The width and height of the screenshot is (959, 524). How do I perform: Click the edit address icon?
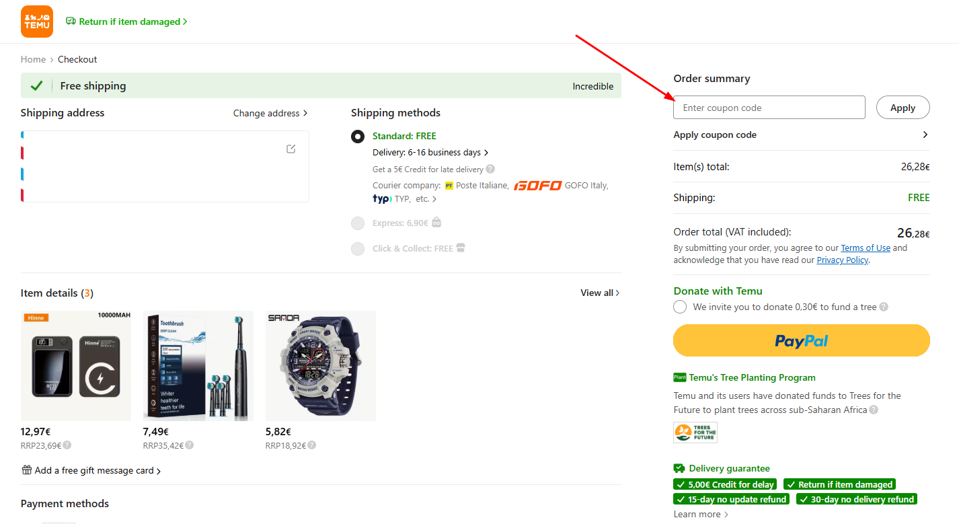point(291,149)
